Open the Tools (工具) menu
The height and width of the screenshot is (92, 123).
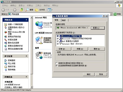click(x=38, y=6)
